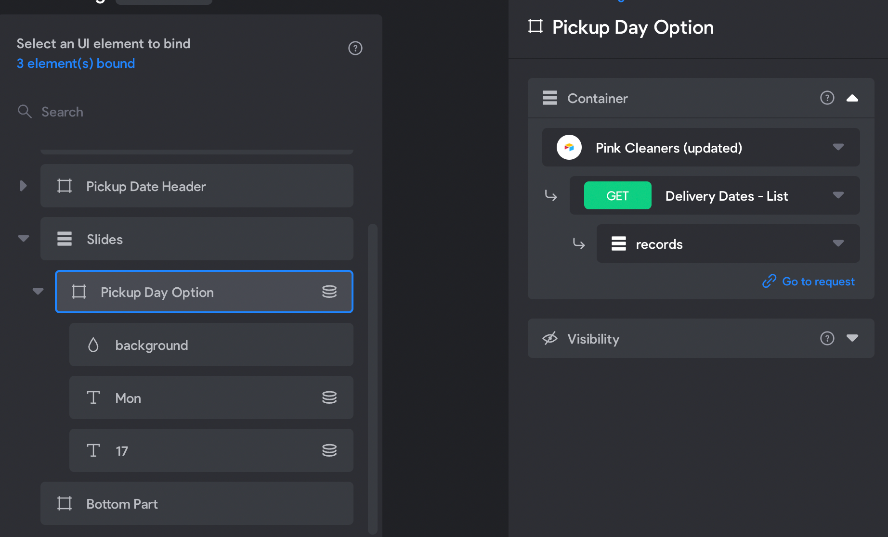Click the 3 element(s) bound link
This screenshot has height=537, width=888.
[76, 64]
